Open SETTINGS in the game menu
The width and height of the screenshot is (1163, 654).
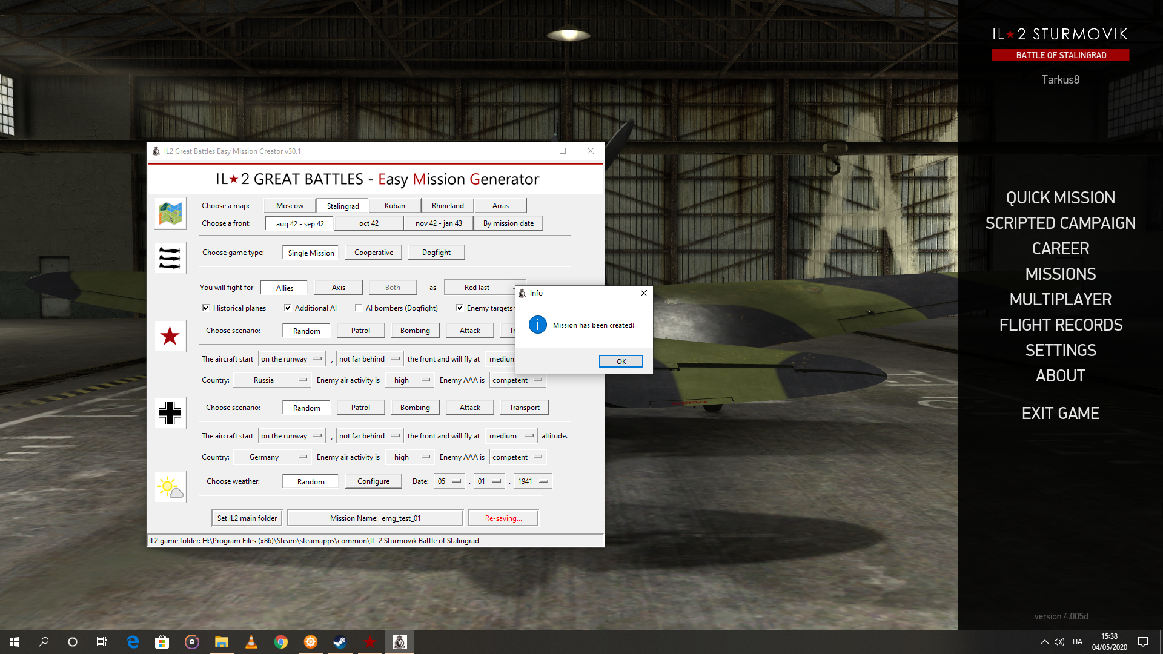(x=1061, y=351)
